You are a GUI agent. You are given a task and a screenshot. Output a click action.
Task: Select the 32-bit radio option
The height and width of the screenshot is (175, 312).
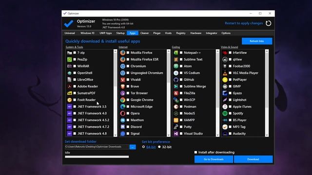click(159, 147)
